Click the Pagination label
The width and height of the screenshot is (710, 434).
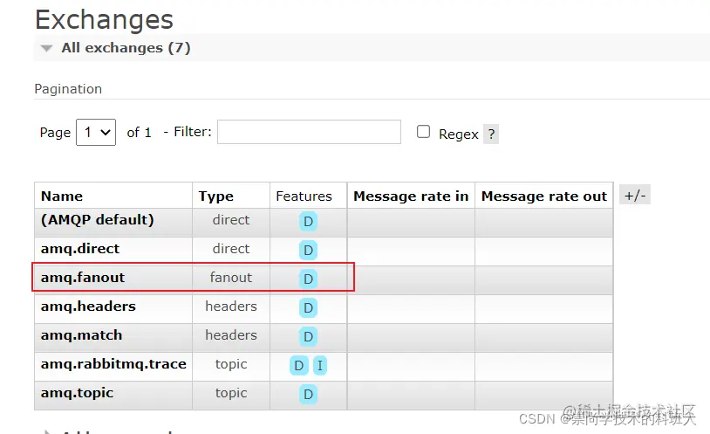pyautogui.click(x=68, y=89)
